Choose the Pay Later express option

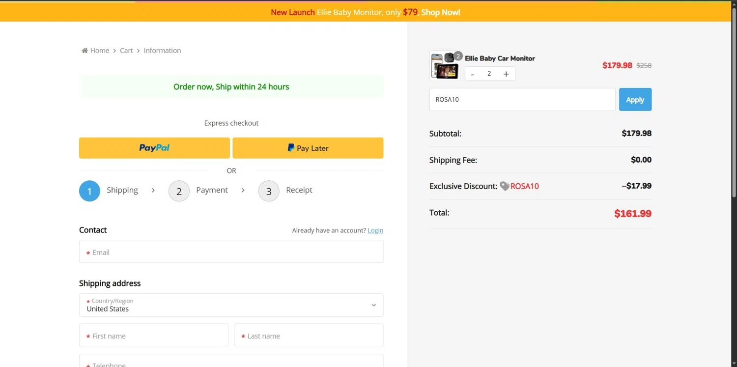[308, 148]
